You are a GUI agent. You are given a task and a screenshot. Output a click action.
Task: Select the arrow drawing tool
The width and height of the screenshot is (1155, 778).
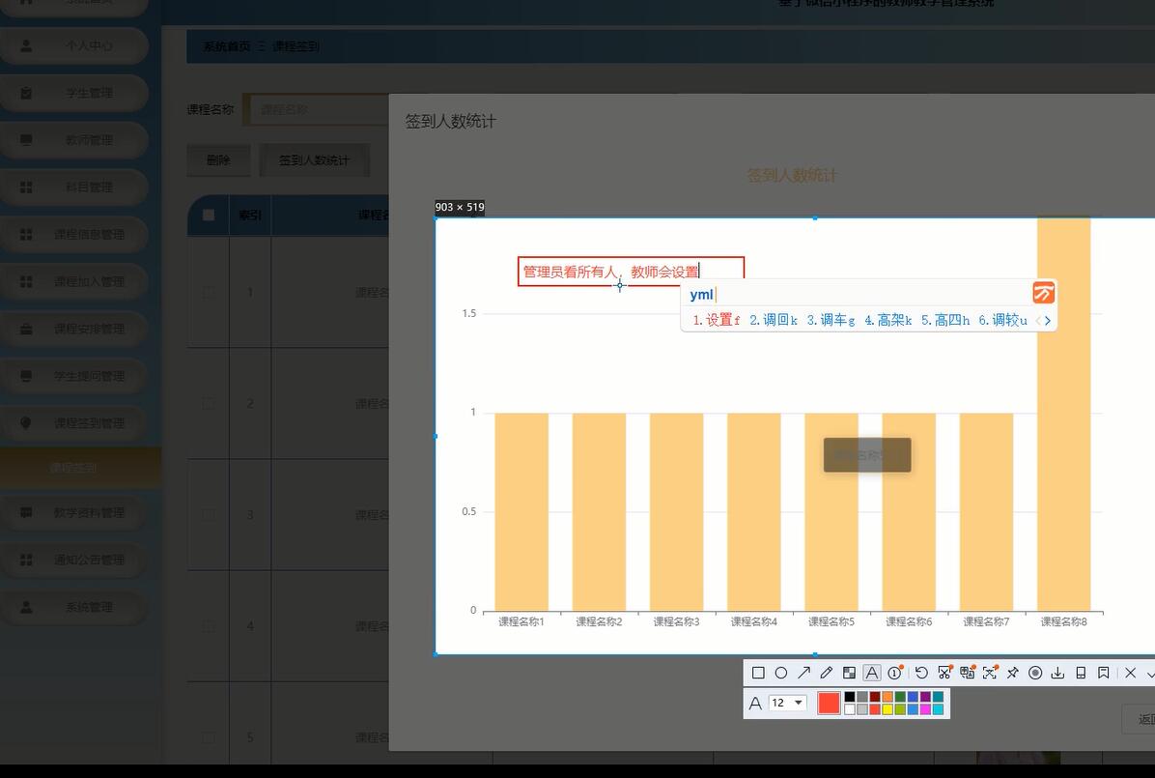pos(803,673)
